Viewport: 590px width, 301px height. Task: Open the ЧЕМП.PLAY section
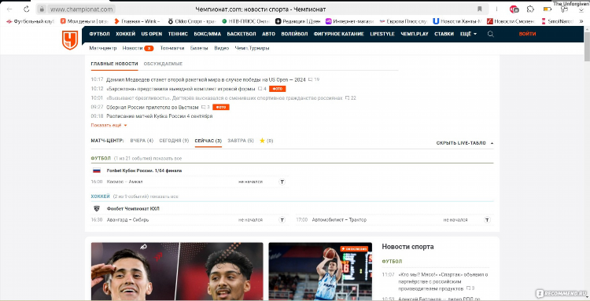point(415,34)
